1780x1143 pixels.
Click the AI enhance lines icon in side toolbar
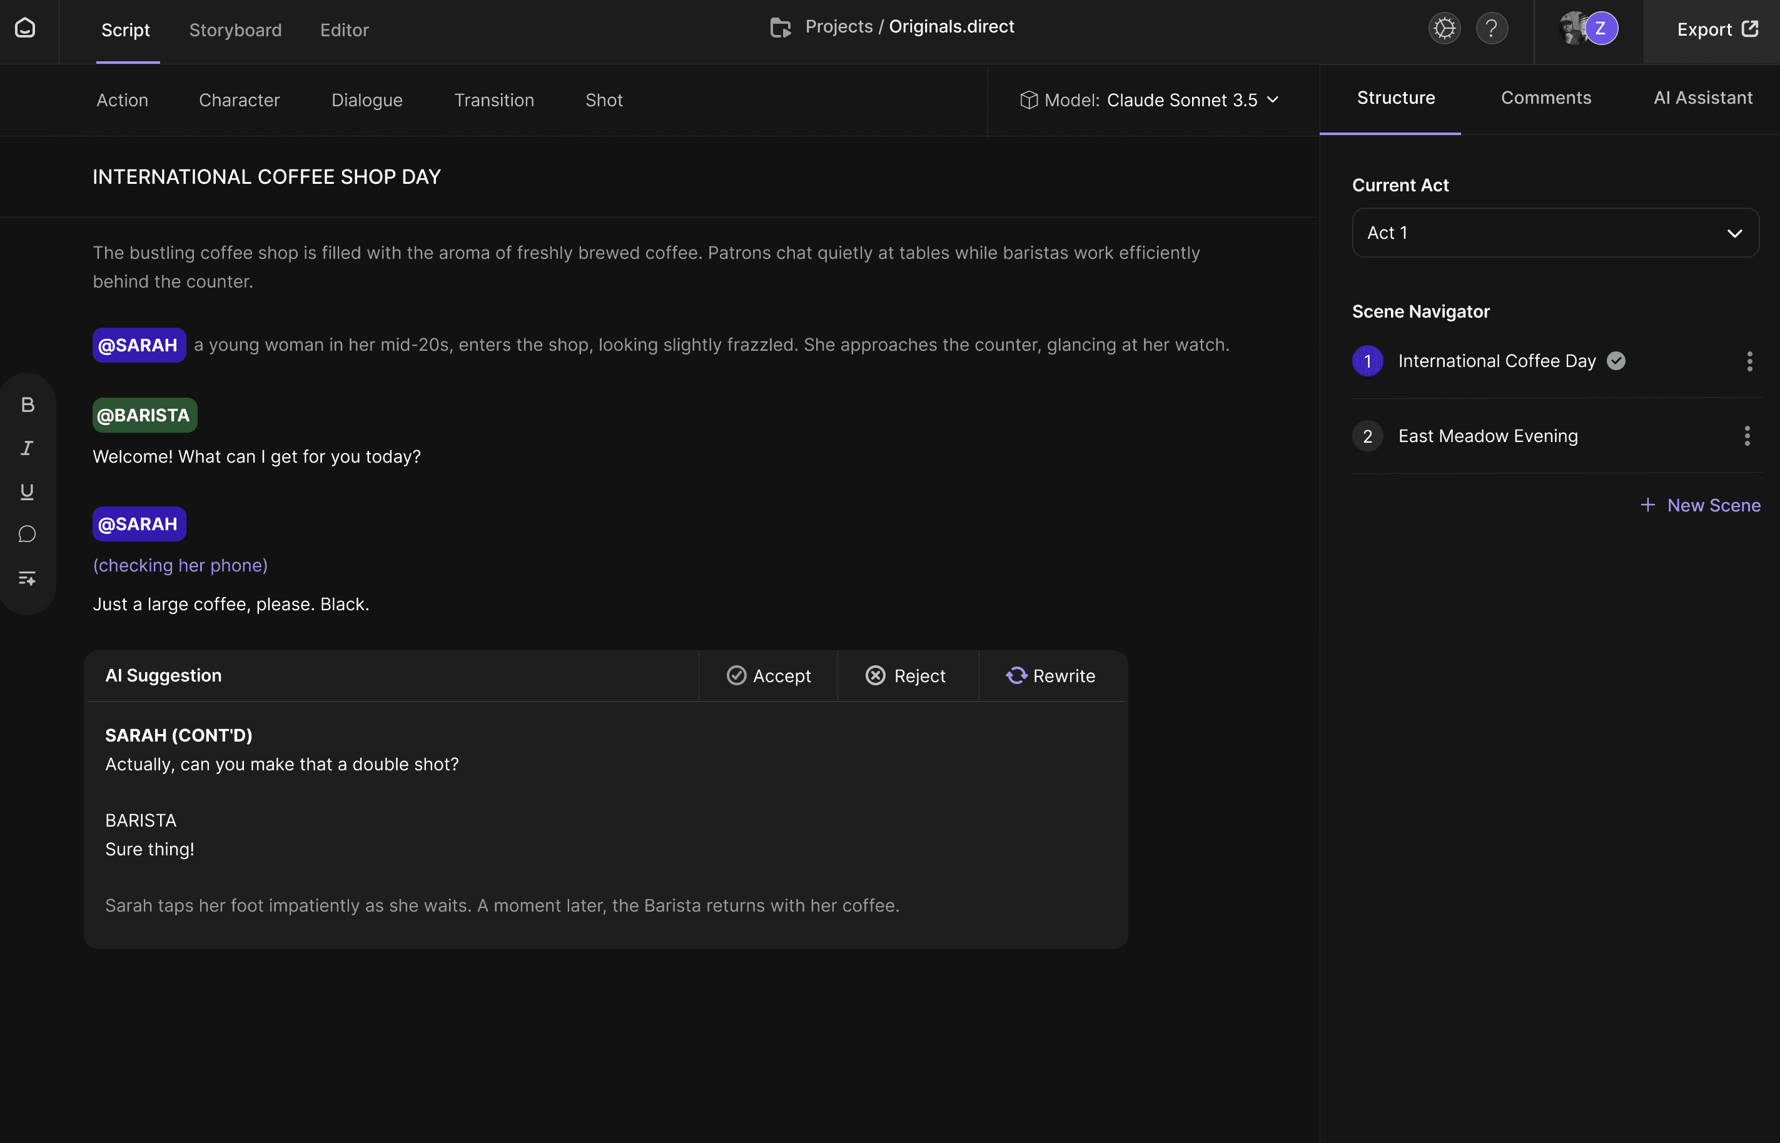(x=28, y=578)
